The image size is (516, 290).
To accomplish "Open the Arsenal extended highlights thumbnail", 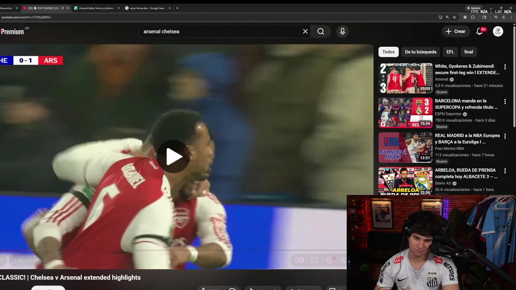I will coord(405,78).
